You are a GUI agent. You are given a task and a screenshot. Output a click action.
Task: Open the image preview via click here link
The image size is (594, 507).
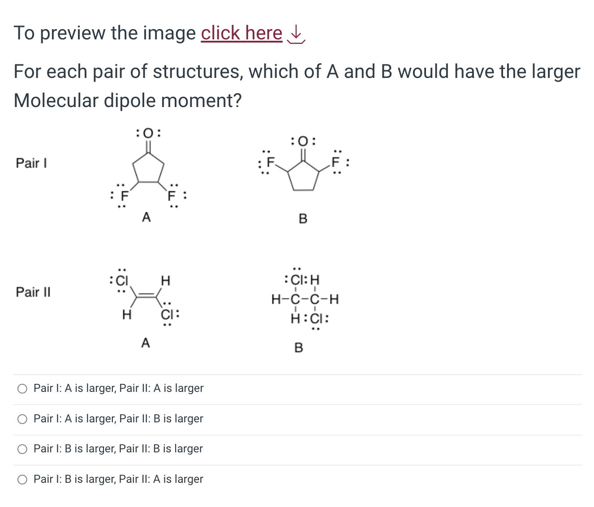241,33
